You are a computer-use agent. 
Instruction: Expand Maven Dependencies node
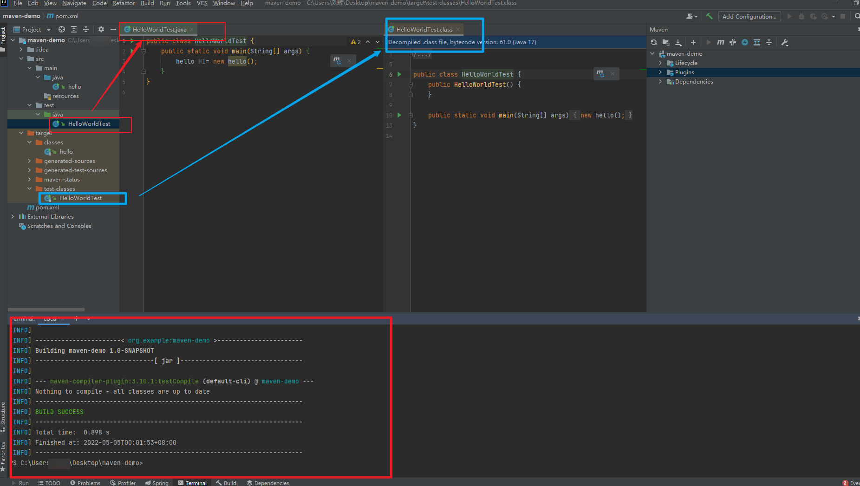(660, 82)
